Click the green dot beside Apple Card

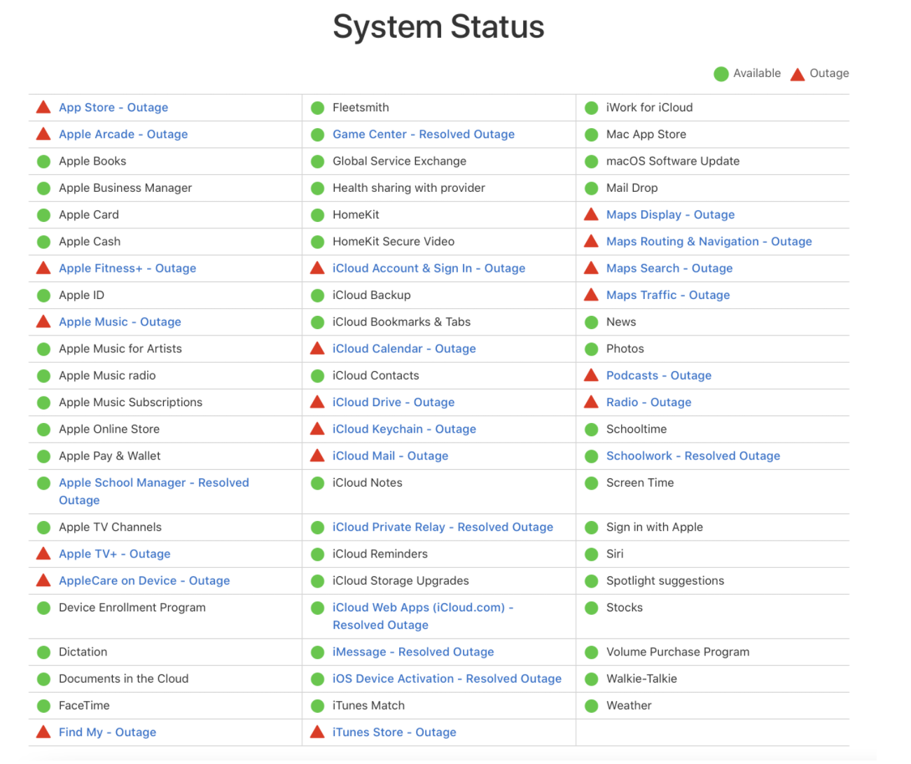tap(43, 215)
